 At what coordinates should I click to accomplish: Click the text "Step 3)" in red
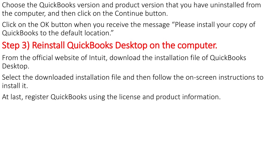click(x=16, y=46)
